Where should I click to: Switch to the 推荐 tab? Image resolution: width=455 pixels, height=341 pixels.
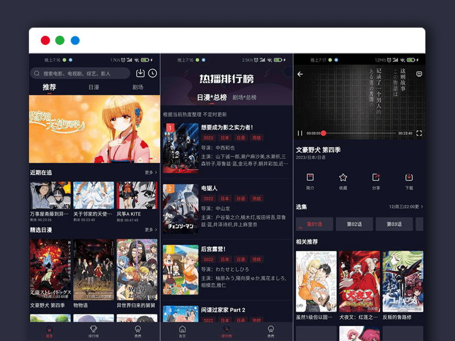pos(49,87)
